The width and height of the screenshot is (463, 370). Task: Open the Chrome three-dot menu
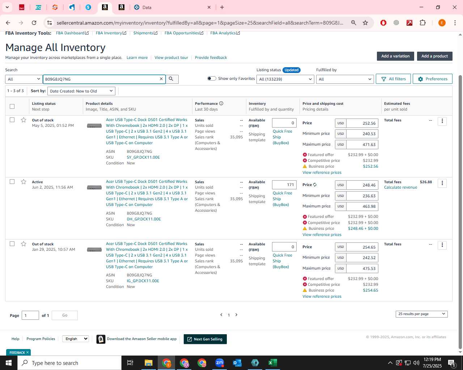(x=455, y=23)
